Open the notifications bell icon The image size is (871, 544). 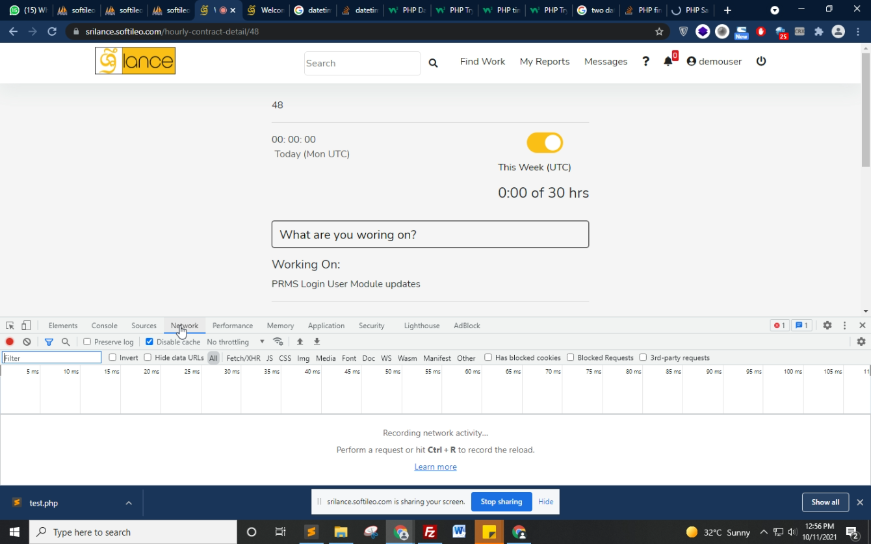tap(668, 61)
